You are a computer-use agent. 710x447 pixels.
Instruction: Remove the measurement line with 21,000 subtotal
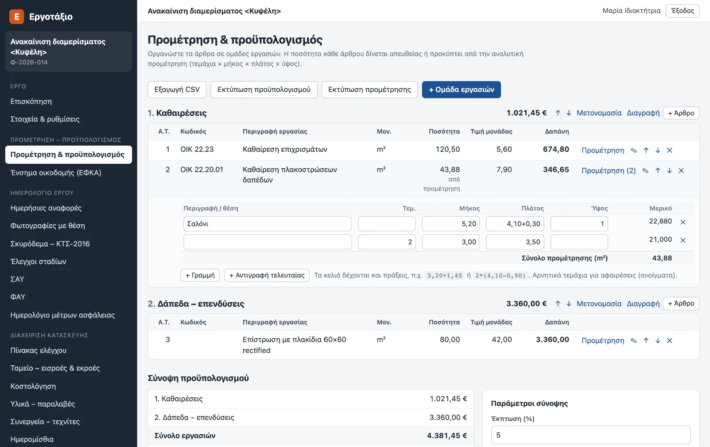pyautogui.click(x=683, y=240)
